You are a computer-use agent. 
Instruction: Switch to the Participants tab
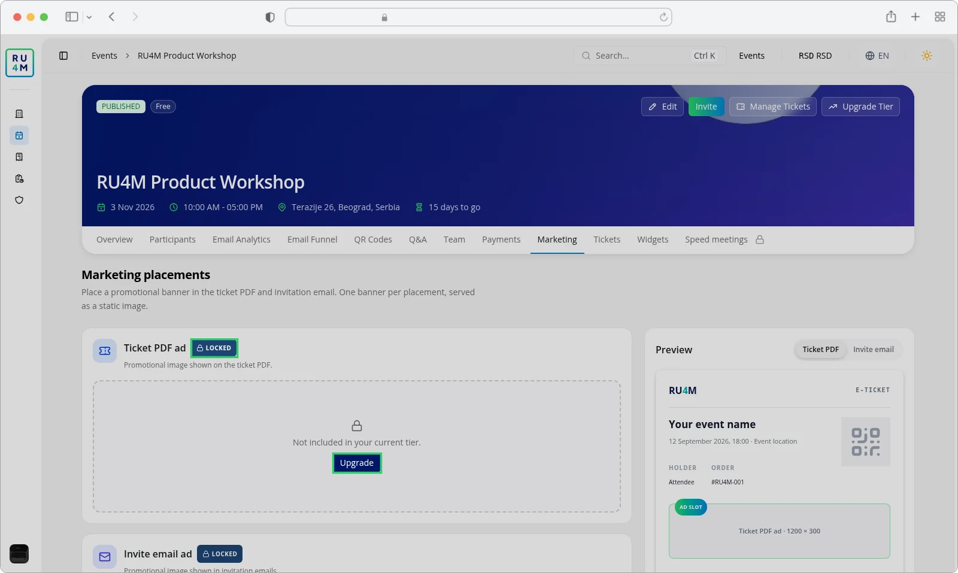pos(172,239)
